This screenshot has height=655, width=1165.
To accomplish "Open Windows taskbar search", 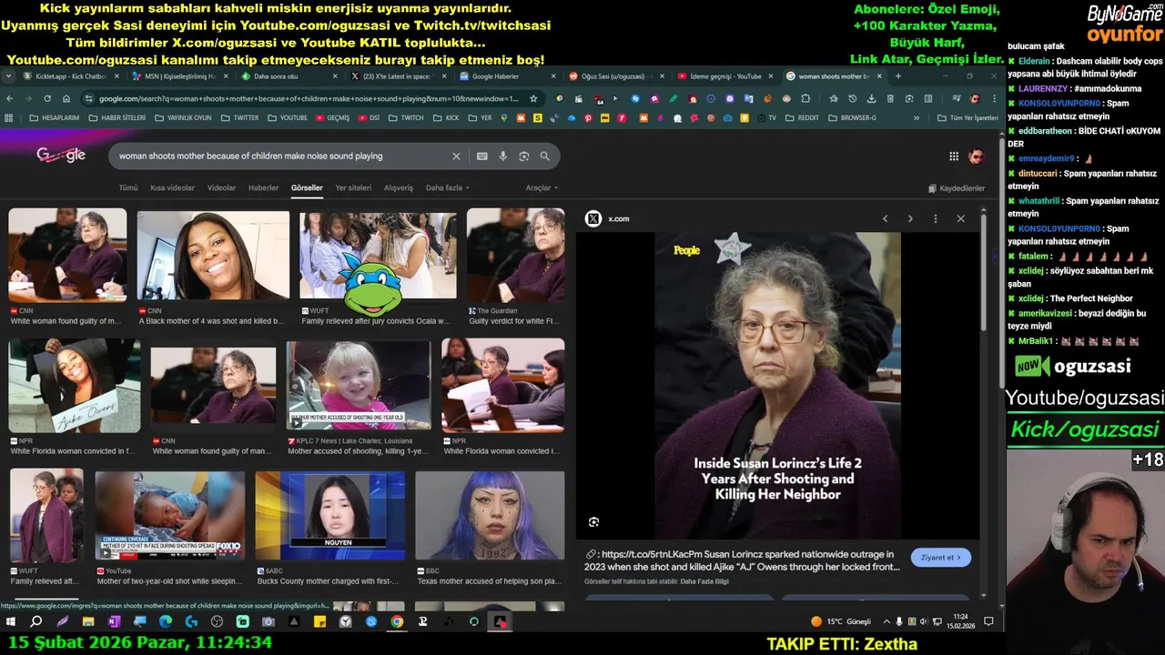I will click(36, 622).
